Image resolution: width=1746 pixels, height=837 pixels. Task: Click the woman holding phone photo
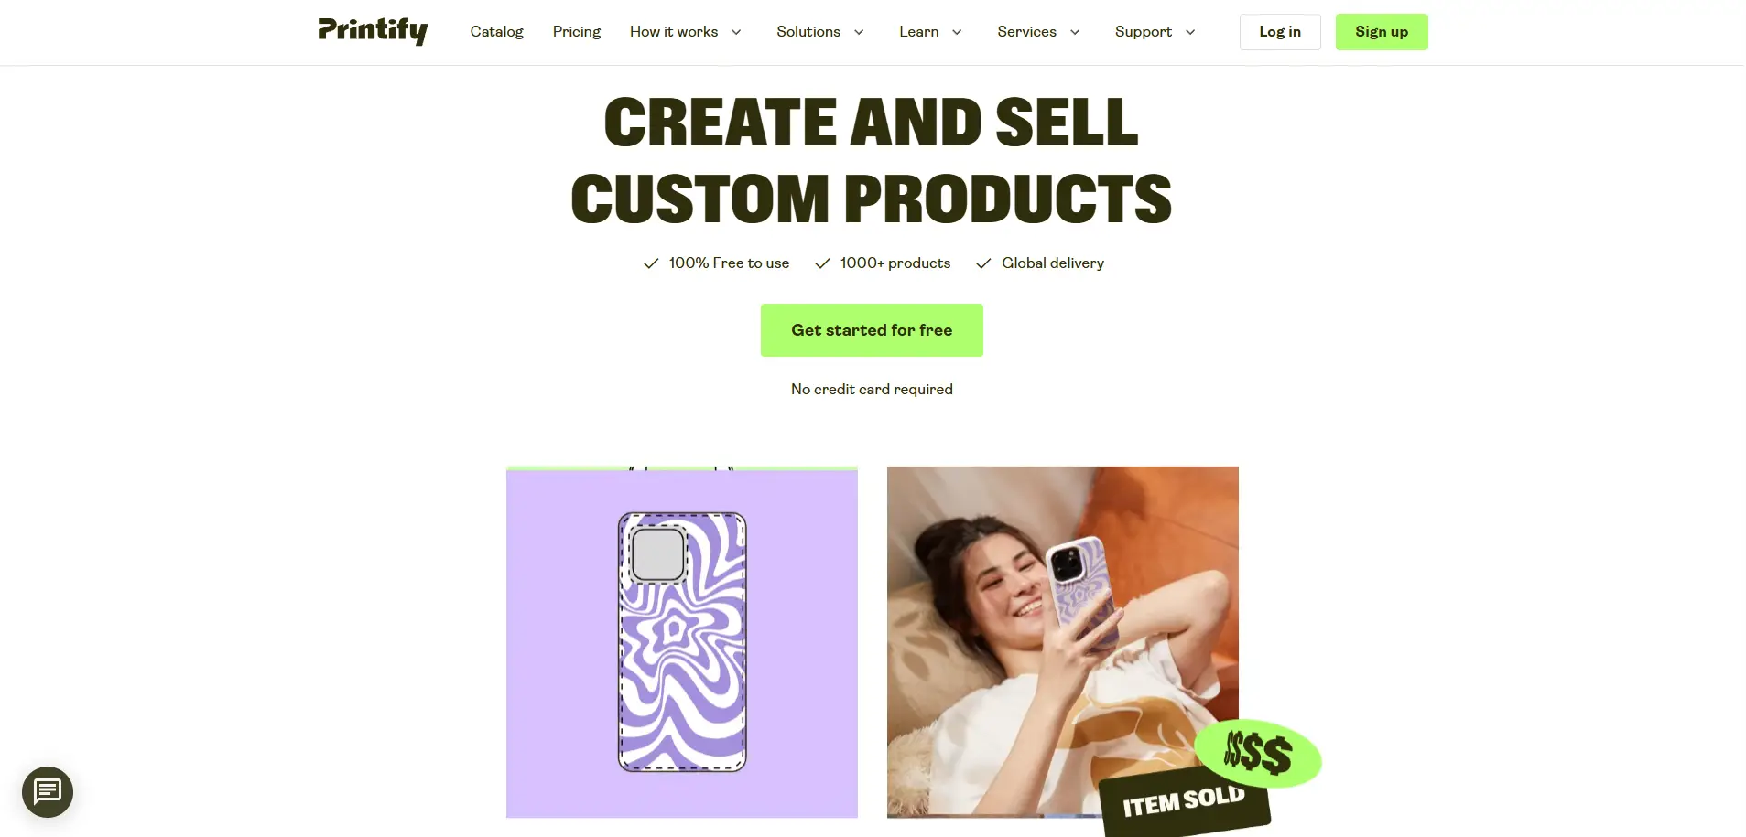1062,641
